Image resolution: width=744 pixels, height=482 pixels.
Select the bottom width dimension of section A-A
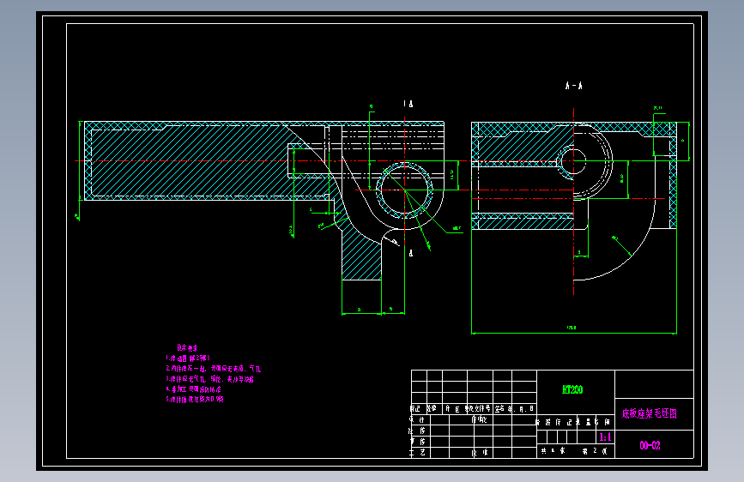click(572, 328)
